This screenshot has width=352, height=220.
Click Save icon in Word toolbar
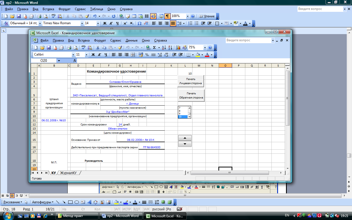click(x=19, y=16)
